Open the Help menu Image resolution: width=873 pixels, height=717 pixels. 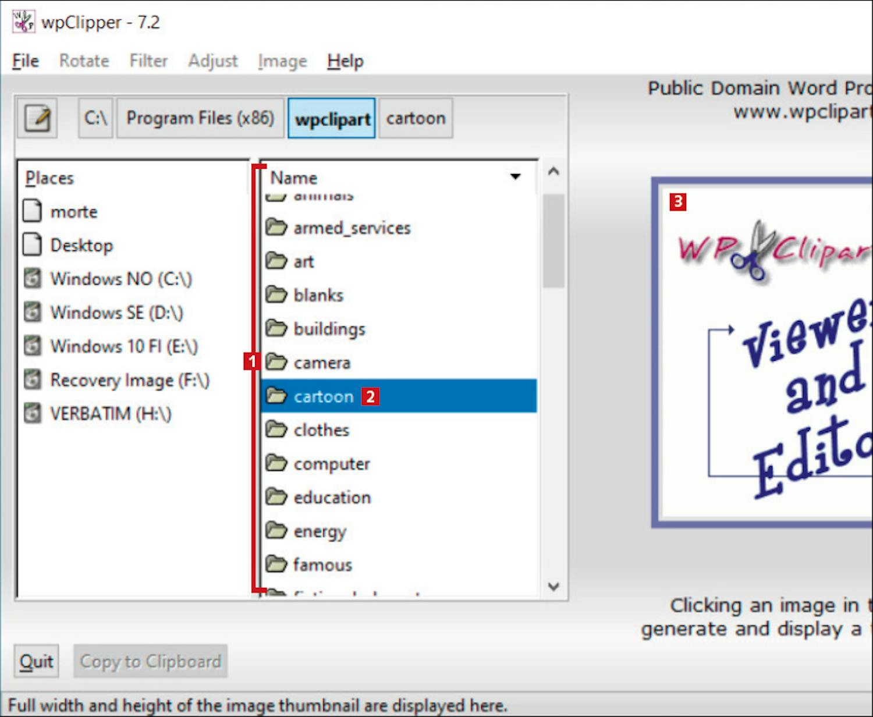(x=345, y=61)
